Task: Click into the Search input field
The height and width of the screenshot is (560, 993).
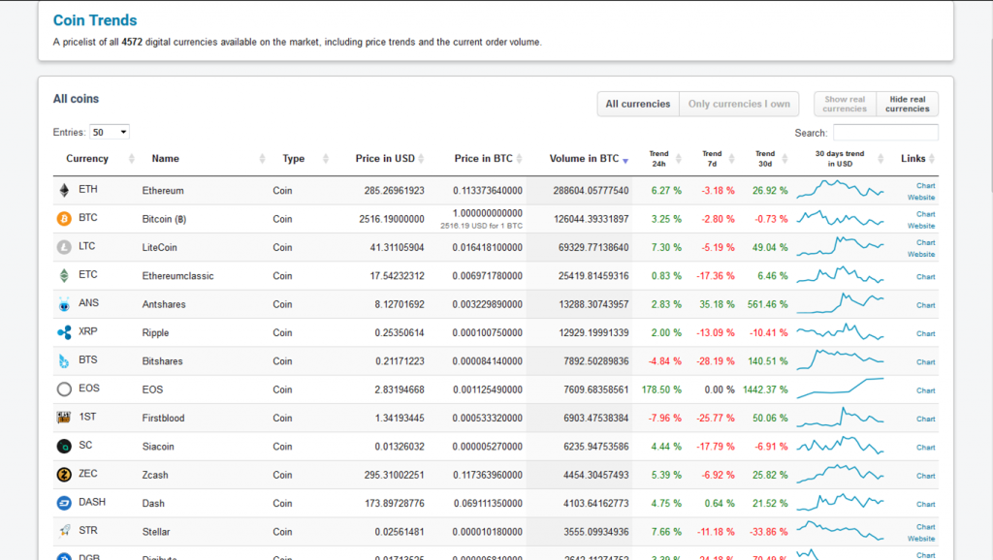Action: click(x=885, y=132)
